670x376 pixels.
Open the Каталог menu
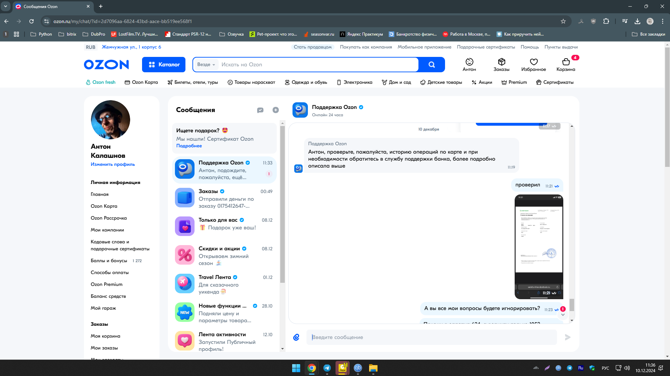[x=164, y=65]
